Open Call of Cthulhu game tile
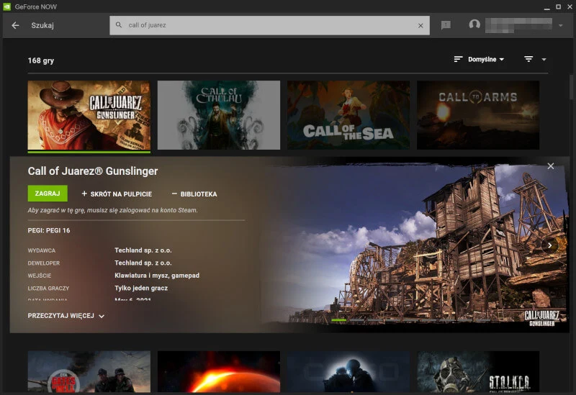 (219, 115)
